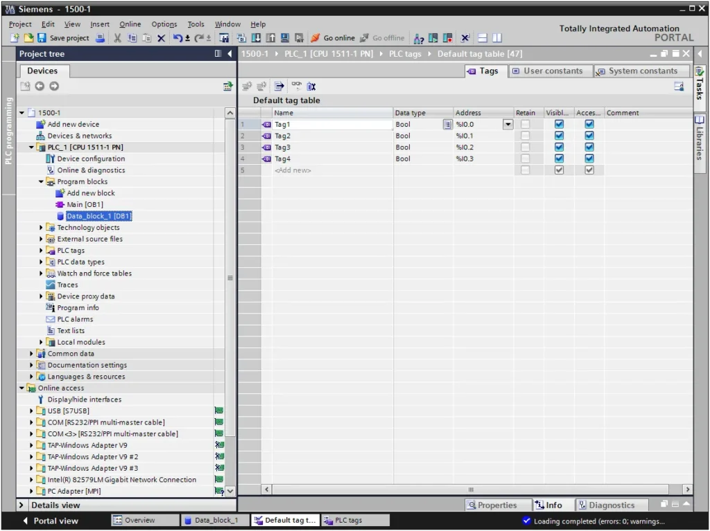
Task: Toggle Visible checkbox for Tag1
Action: (x=560, y=124)
